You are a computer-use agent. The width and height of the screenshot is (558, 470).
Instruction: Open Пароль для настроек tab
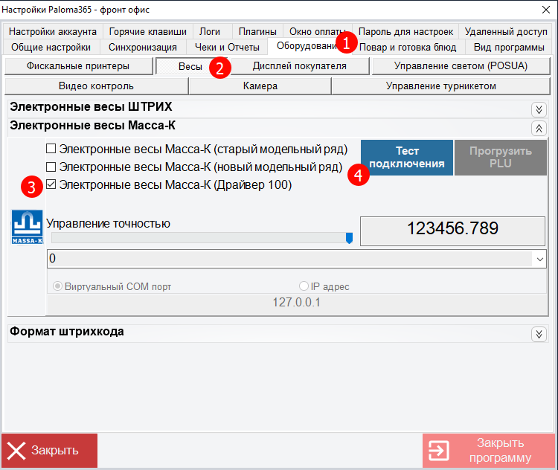405,31
